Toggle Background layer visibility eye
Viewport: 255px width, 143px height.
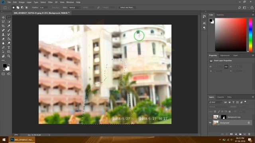point(210,123)
